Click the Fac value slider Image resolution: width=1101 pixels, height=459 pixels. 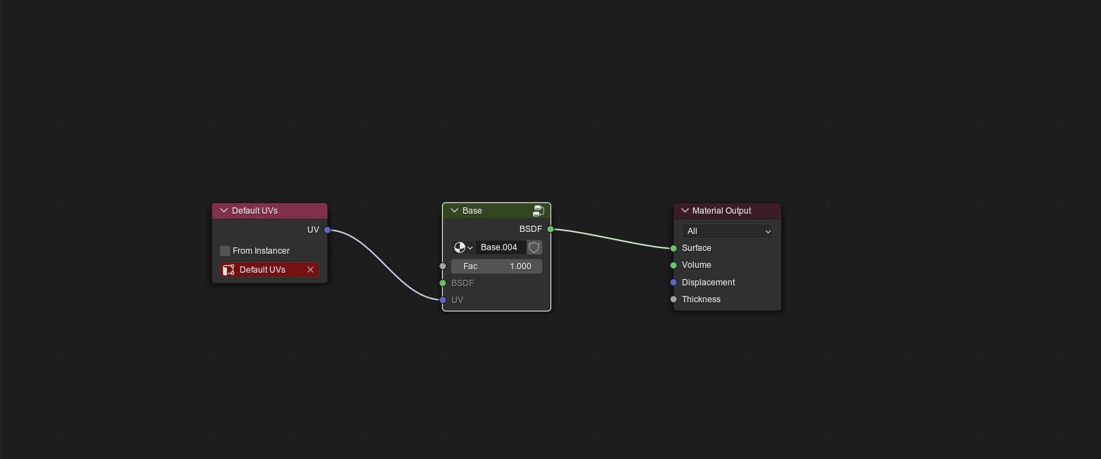496,266
